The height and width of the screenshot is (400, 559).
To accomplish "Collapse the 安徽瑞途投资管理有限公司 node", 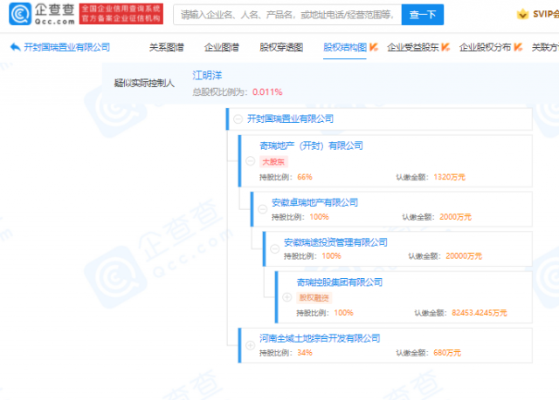I will point(274,248).
